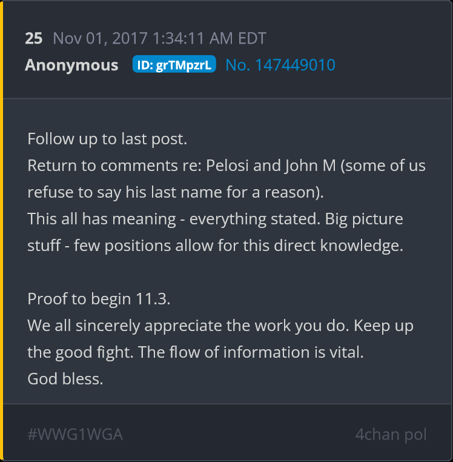
Task: Click the post number 25
Action: click(x=34, y=38)
